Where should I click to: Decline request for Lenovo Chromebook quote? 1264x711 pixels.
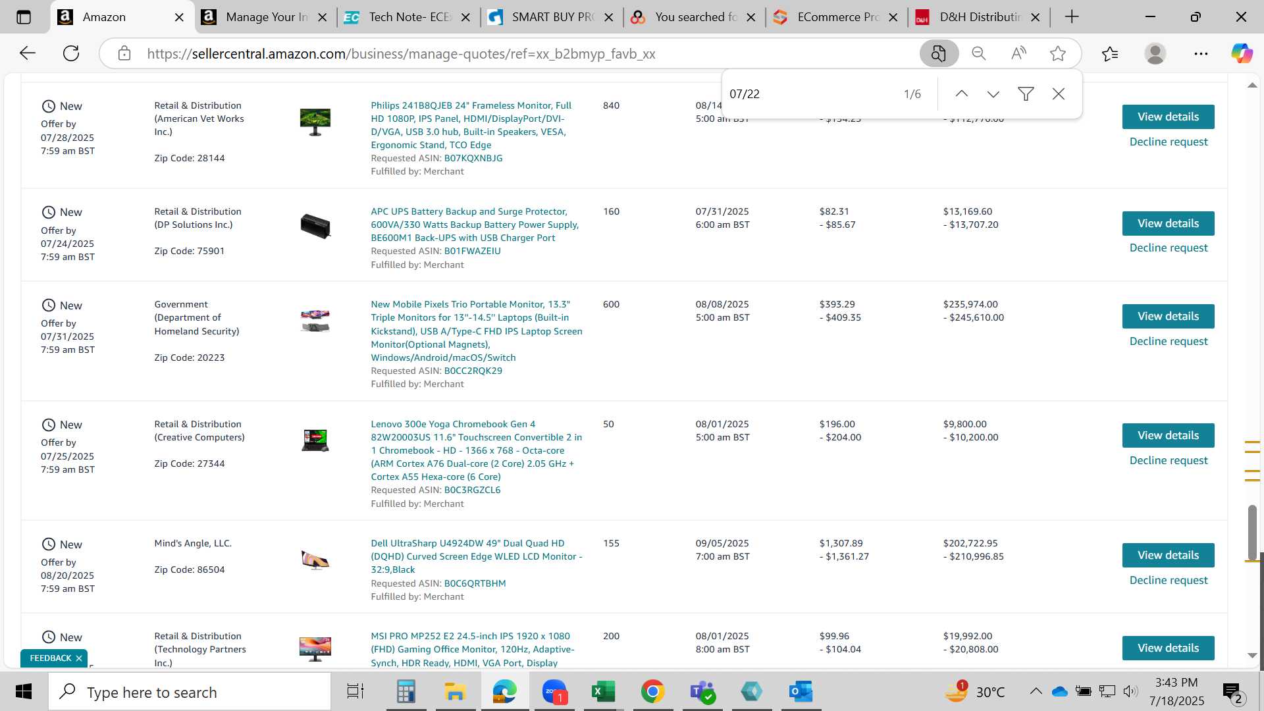tap(1168, 460)
